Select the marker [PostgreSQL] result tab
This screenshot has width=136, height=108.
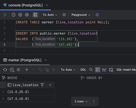point(25,60)
